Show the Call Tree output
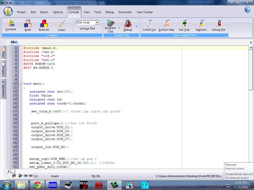The image size is (254, 190). pyautogui.click(x=184, y=25)
